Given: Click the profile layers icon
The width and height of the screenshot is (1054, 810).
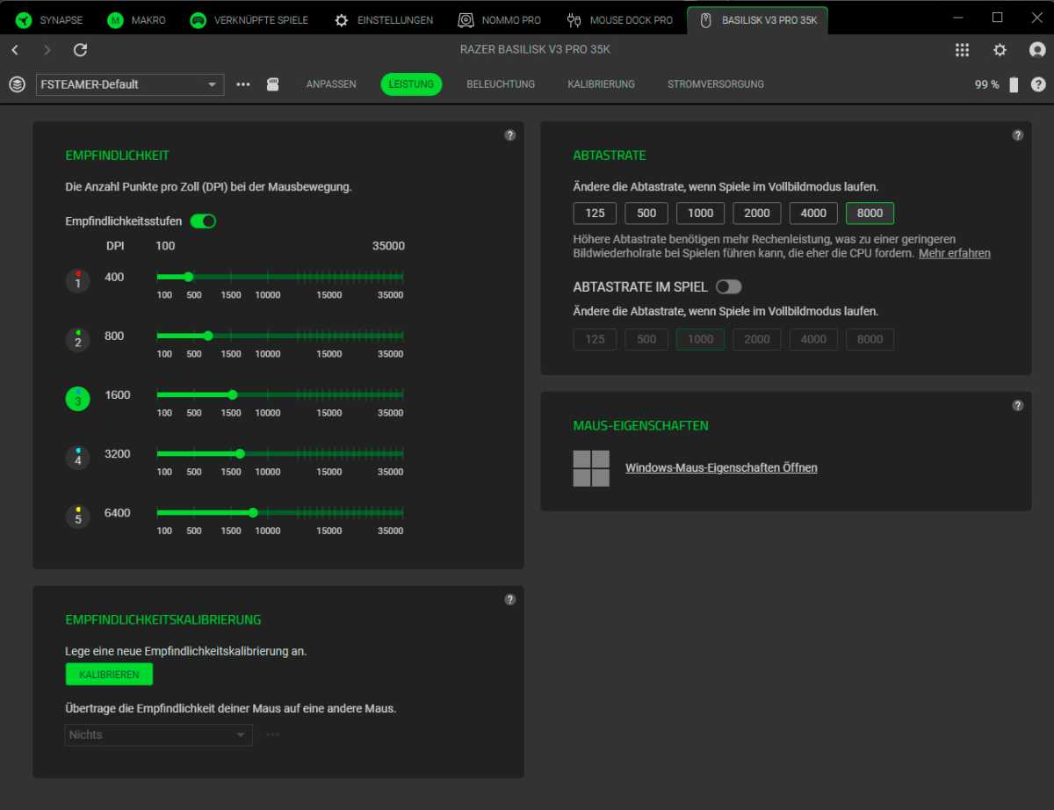Looking at the screenshot, I should click(x=17, y=84).
